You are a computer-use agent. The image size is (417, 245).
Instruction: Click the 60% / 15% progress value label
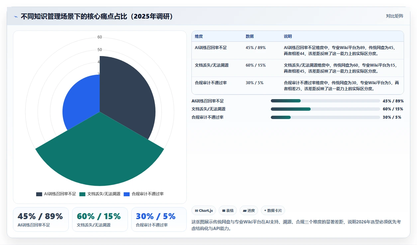(393, 109)
